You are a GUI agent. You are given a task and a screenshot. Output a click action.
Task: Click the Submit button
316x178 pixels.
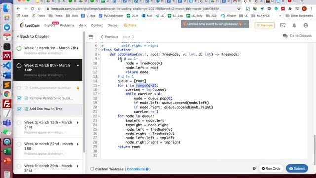(297, 168)
